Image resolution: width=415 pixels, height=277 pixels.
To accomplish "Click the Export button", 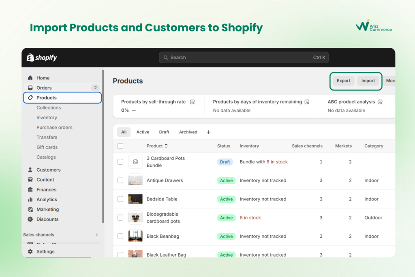I will click(x=344, y=81).
